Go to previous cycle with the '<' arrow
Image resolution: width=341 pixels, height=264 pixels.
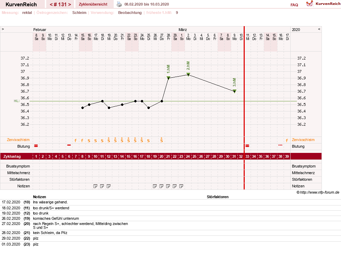[x=51, y=5]
